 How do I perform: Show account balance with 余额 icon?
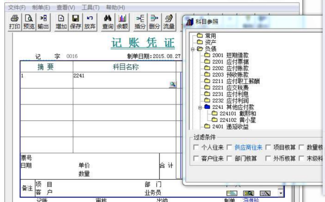click(x=122, y=22)
